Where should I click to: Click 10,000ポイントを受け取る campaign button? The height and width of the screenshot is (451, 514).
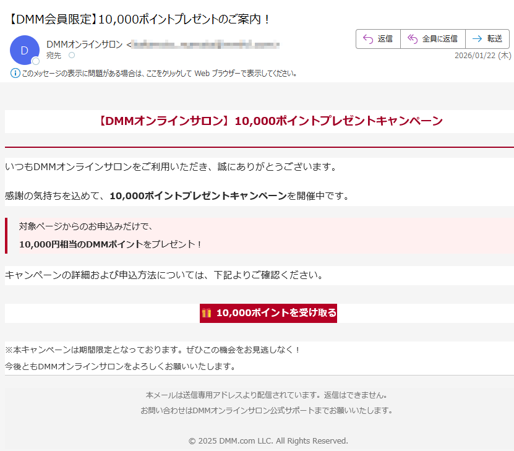(268, 313)
